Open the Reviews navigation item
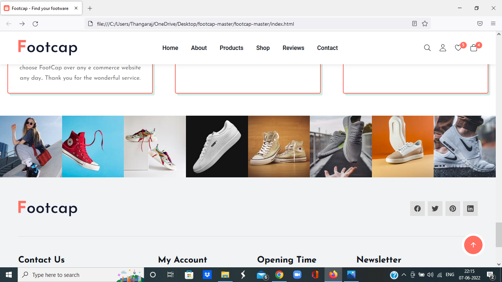Screen dimensions: 502x282 click(293, 48)
